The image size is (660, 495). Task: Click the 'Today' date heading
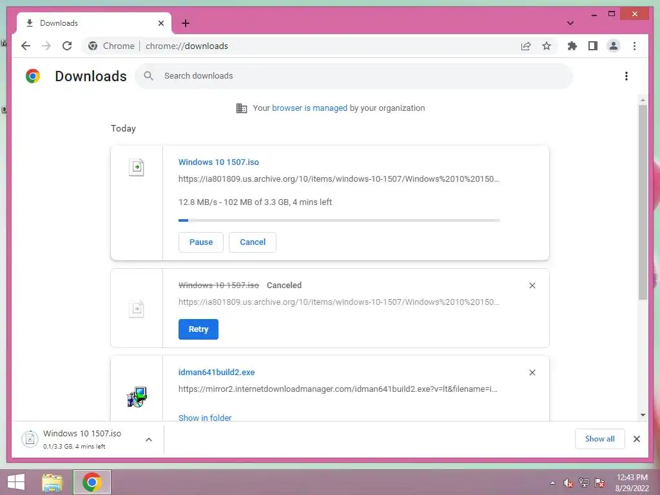123,128
